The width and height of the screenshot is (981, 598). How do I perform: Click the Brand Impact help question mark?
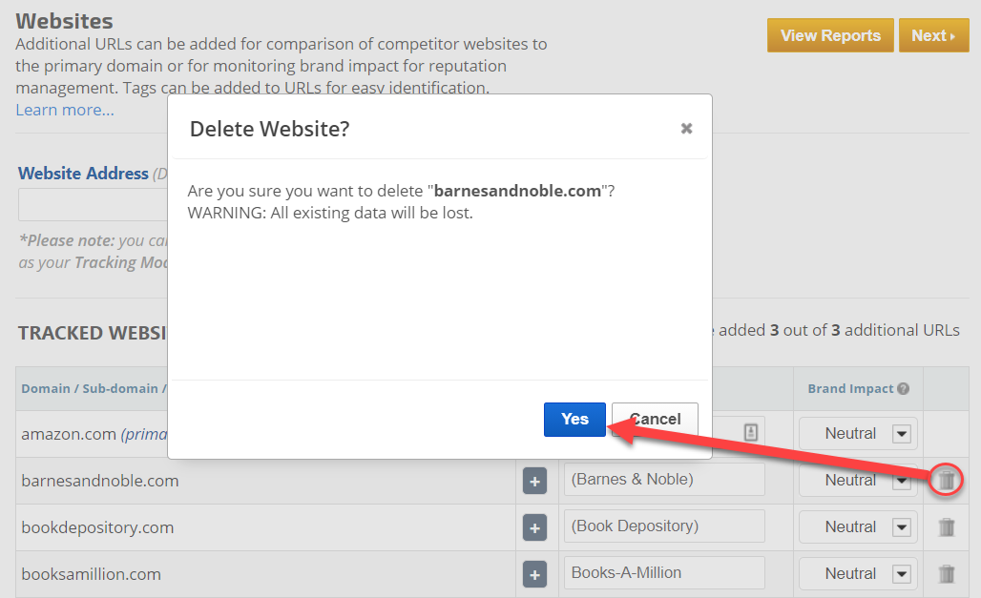click(x=903, y=389)
